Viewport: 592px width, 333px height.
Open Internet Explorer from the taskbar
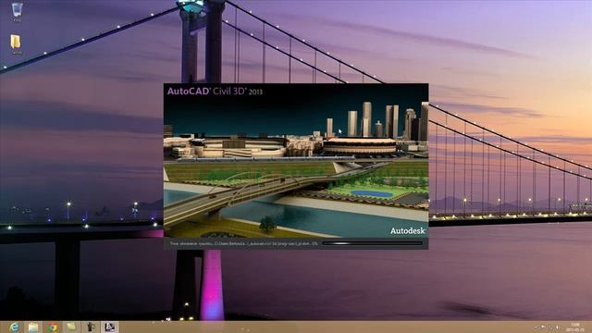click(x=15, y=327)
